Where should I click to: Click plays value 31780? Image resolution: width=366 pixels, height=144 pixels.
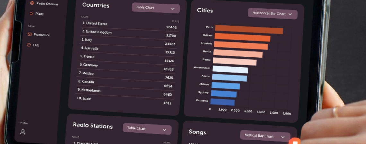click(x=171, y=36)
